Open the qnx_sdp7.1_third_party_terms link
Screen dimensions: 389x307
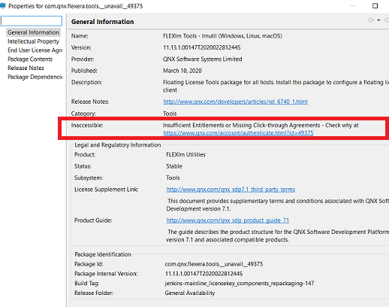tap(231, 190)
